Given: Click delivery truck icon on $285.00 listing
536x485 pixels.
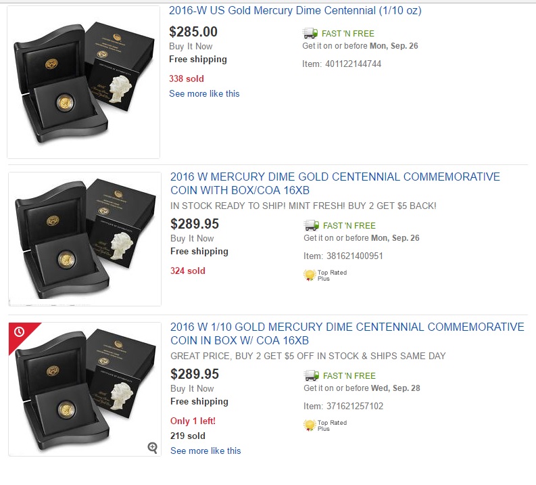Looking at the screenshot, I should (310, 33).
